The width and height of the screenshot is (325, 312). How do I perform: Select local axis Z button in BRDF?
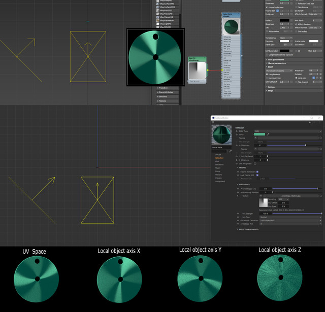click(x=320, y=78)
